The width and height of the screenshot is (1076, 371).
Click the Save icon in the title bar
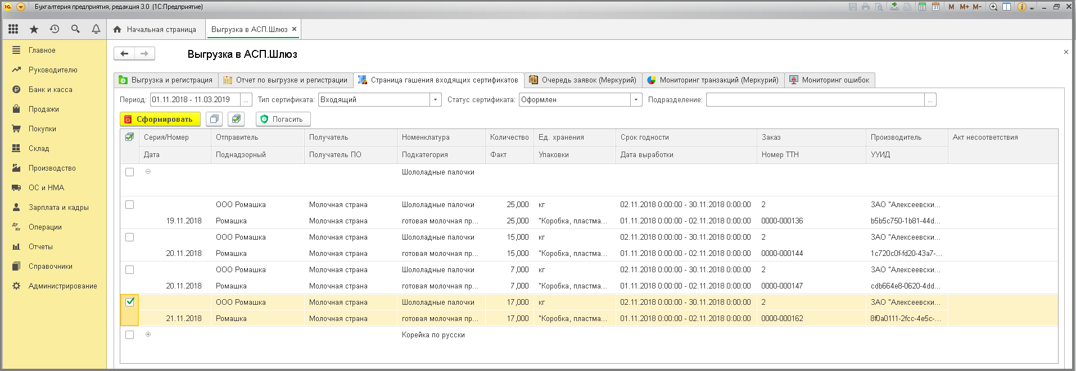click(853, 7)
